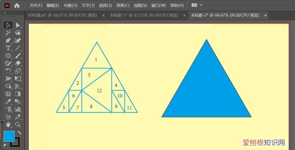Image resolution: width=295 pixels, height=150 pixels.
Task: Switch to the 未标题-1* document tab
Action: [x=144, y=15]
